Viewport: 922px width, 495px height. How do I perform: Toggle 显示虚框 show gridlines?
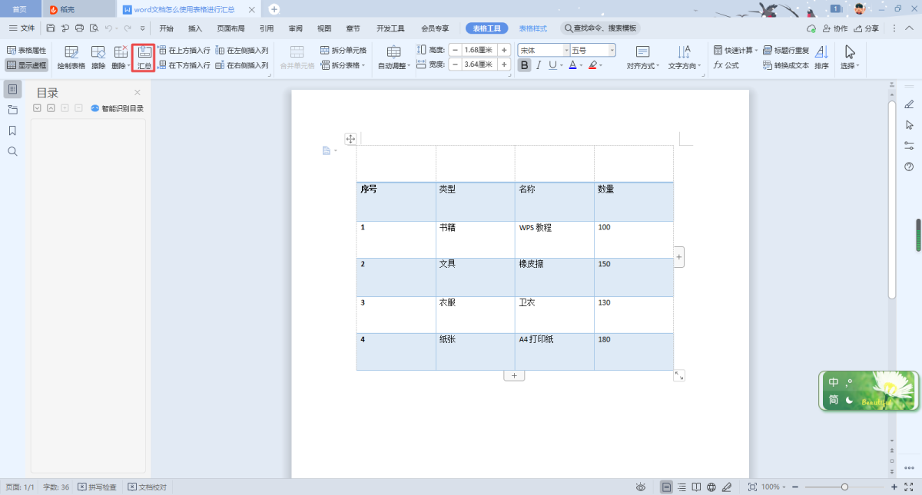tap(27, 65)
